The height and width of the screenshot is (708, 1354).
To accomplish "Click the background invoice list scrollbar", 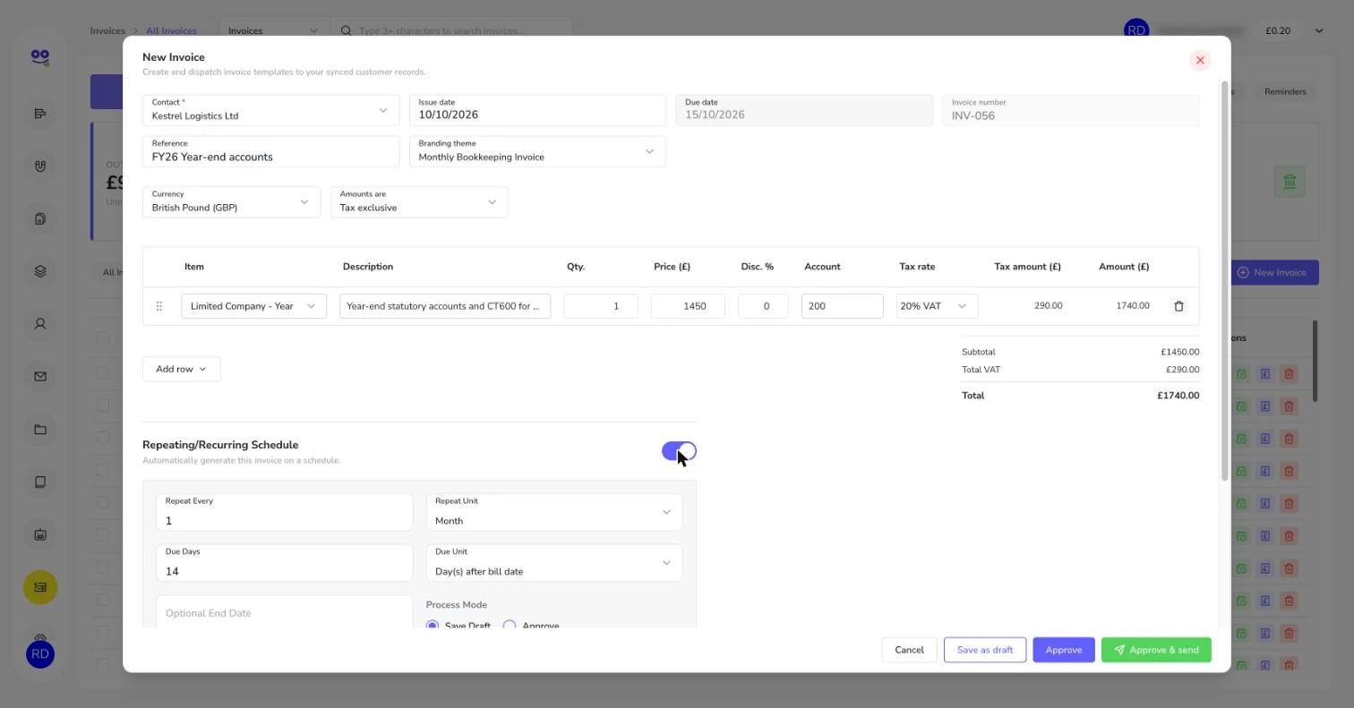I will (1315, 361).
